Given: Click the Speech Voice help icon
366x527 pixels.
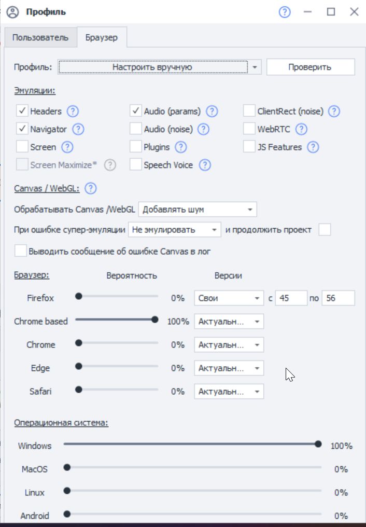Looking at the screenshot, I should click(205, 165).
